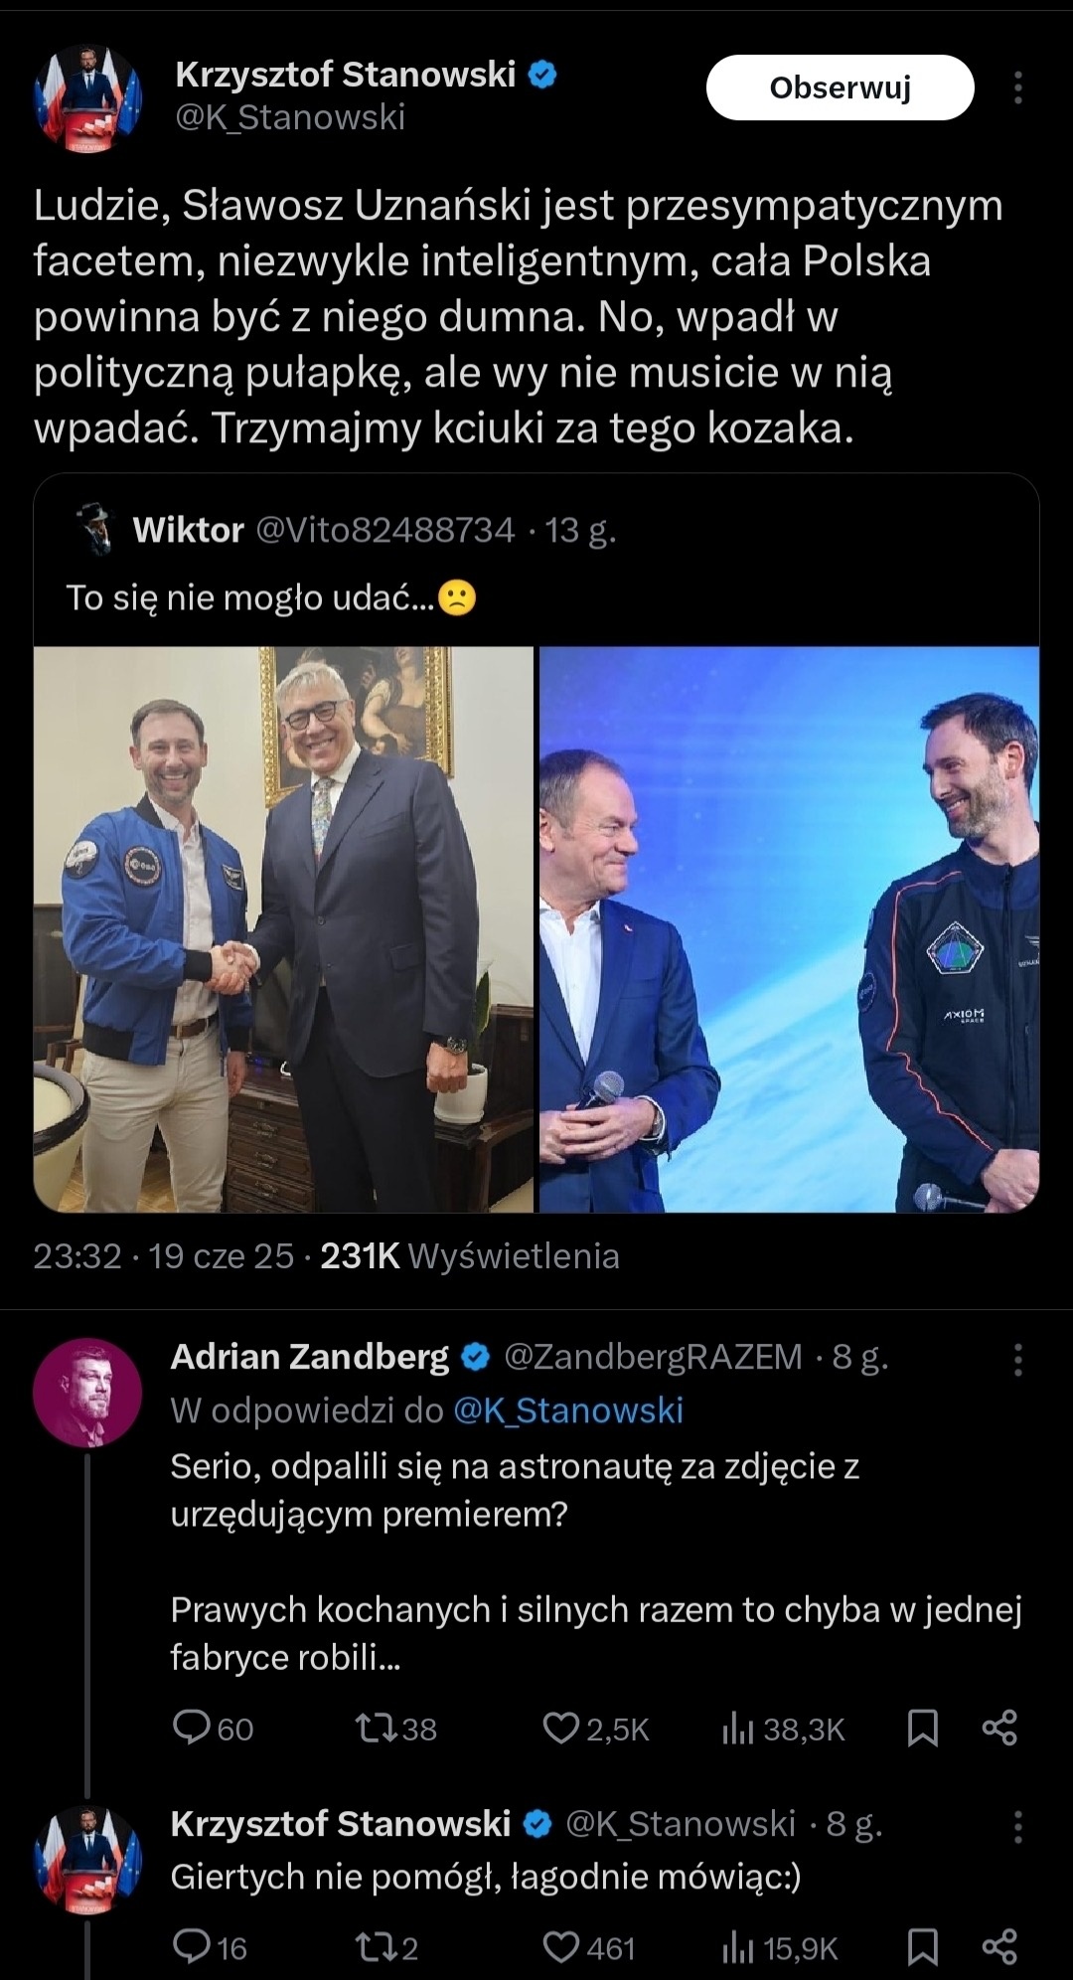Open the handshake photo in quoted post
This screenshot has height=1980, width=1073.
coord(283,929)
